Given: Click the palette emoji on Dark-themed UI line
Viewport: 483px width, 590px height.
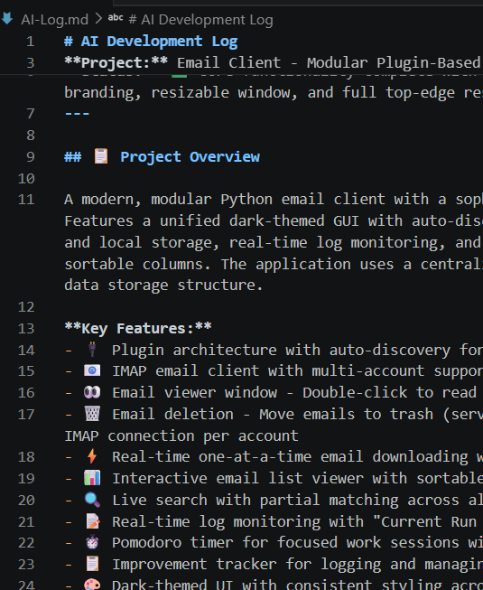Looking at the screenshot, I should [x=92, y=585].
